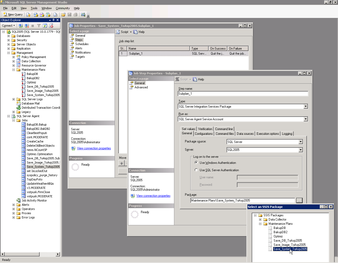This screenshot has width=338, height=263.
Task: Select the Optimiz maintenance plan in Object Explorer
Action: click(31, 82)
